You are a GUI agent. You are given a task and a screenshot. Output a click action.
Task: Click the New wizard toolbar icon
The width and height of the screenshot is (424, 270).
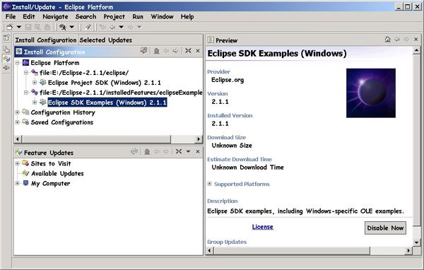10,27
